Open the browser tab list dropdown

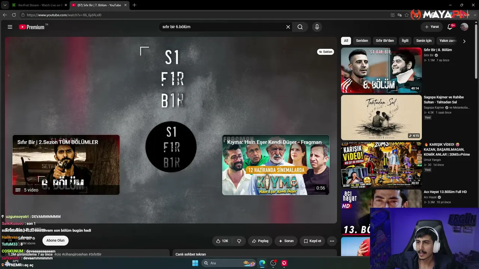[4, 5]
